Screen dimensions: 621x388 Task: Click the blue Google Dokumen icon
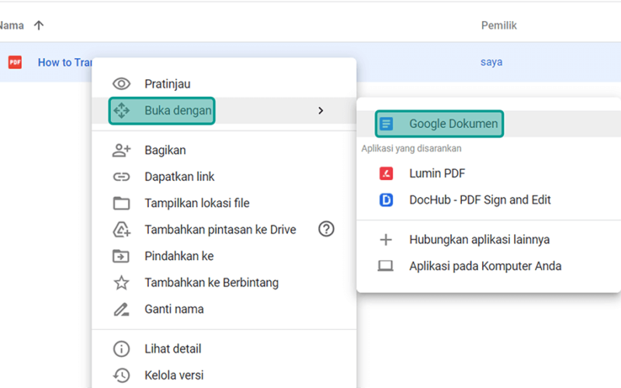pos(386,124)
